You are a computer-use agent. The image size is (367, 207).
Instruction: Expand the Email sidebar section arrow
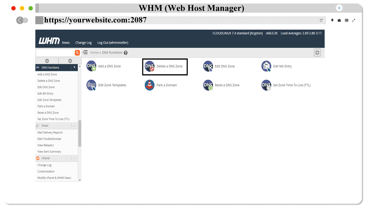tap(74, 126)
